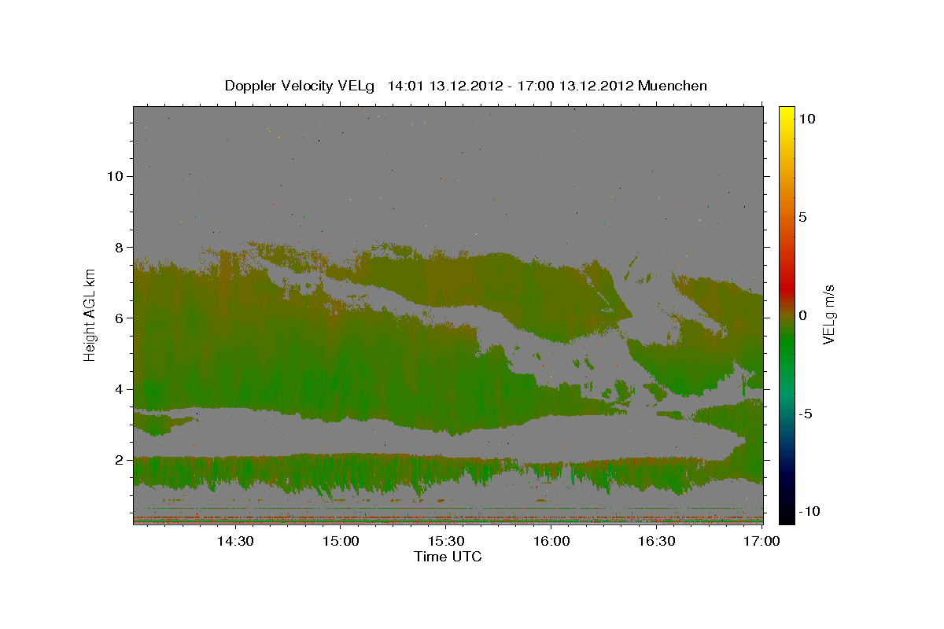The image size is (944, 629).
Task: Click the 15:30 time tick label
Action: click(x=445, y=542)
